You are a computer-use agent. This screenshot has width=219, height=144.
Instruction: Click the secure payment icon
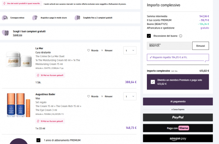click(35, 17)
